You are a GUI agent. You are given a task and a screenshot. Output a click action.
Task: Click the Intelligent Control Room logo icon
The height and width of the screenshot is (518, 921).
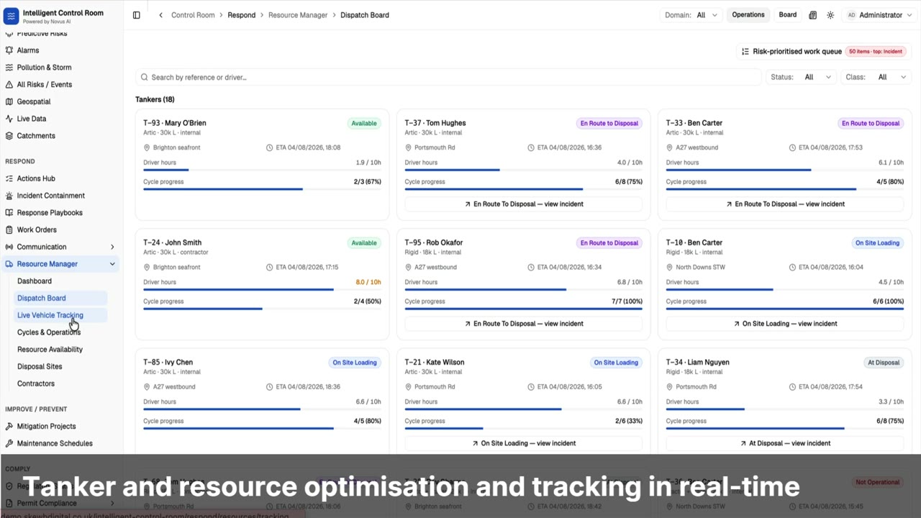(11, 16)
